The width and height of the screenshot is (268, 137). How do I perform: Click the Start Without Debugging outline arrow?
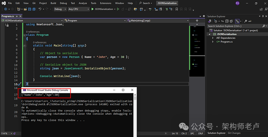click(118, 9)
